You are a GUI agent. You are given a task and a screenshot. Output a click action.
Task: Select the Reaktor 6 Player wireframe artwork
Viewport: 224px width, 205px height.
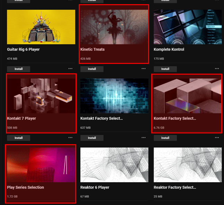point(114,165)
